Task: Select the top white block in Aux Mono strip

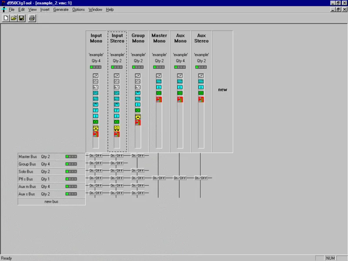Action: tap(180, 76)
